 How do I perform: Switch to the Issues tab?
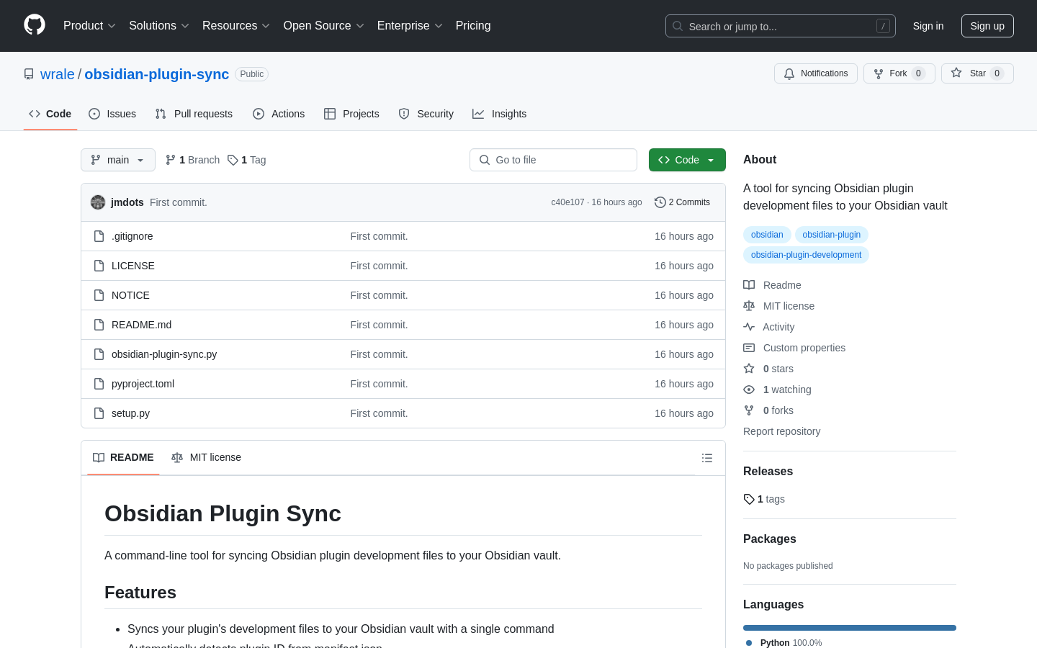[112, 114]
